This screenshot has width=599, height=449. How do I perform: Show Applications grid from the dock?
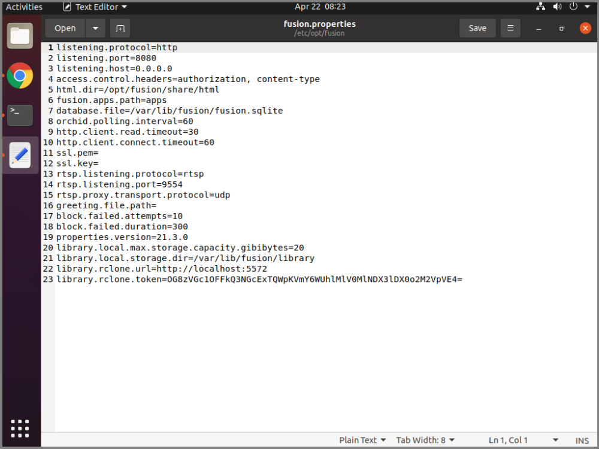(x=20, y=428)
